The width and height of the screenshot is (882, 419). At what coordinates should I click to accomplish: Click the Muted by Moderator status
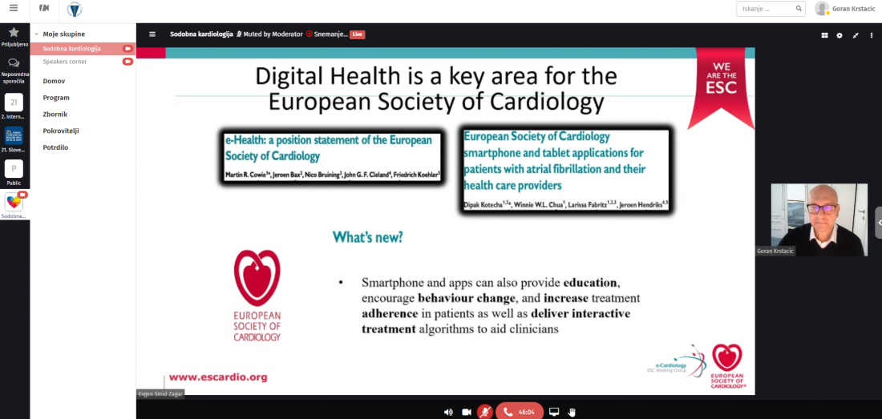tap(269, 34)
